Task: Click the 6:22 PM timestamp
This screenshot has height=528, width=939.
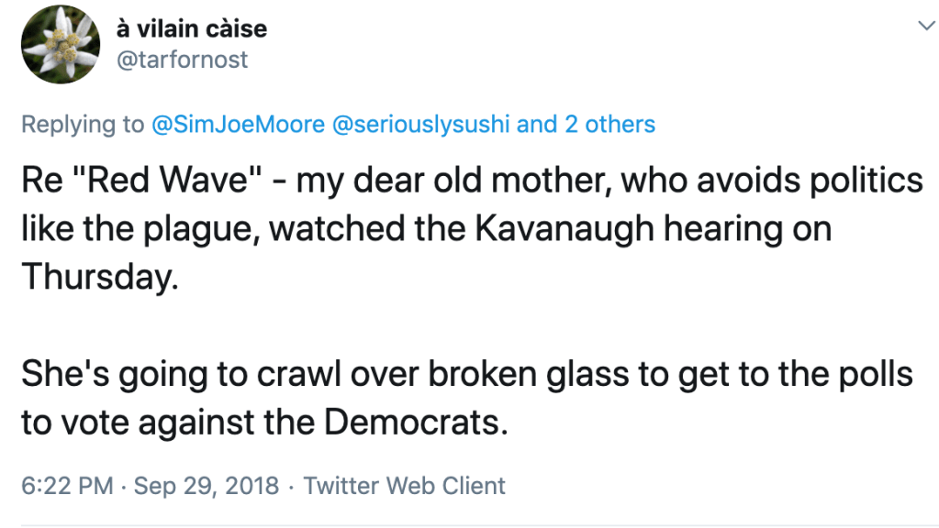Action: point(66,485)
